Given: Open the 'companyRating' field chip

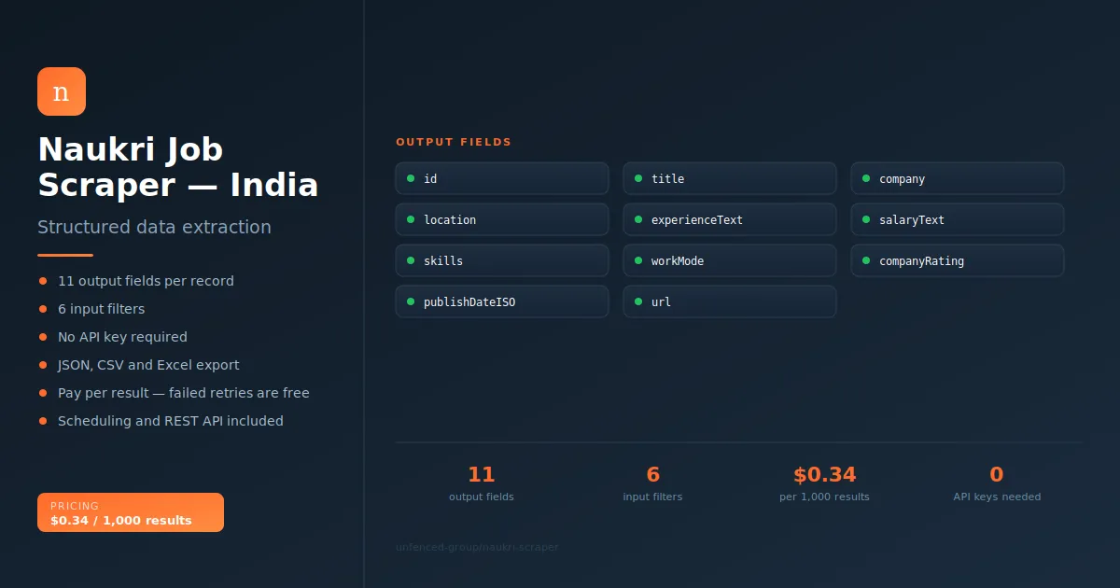Looking at the screenshot, I should 958,260.
